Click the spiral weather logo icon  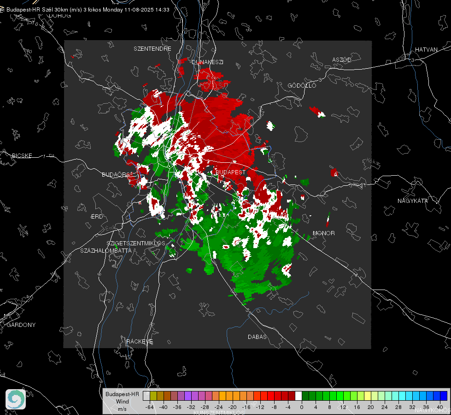pyautogui.click(x=16, y=399)
